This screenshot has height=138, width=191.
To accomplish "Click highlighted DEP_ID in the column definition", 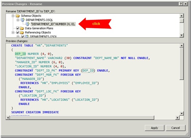I will (20, 54).
